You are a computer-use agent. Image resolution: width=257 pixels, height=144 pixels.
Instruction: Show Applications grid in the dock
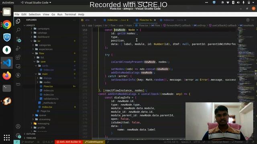(x=7, y=138)
